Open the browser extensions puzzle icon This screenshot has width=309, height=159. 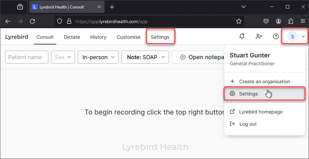point(291,21)
